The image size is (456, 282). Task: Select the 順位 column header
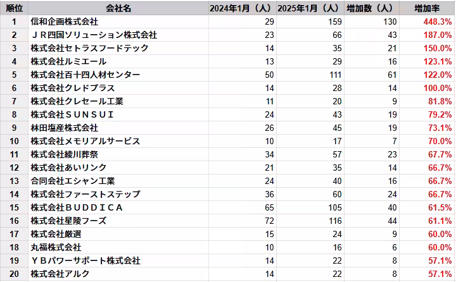(x=14, y=8)
